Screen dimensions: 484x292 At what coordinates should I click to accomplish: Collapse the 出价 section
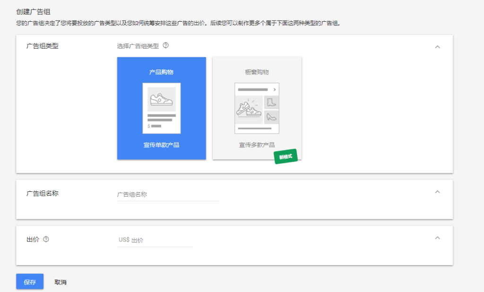437,239
